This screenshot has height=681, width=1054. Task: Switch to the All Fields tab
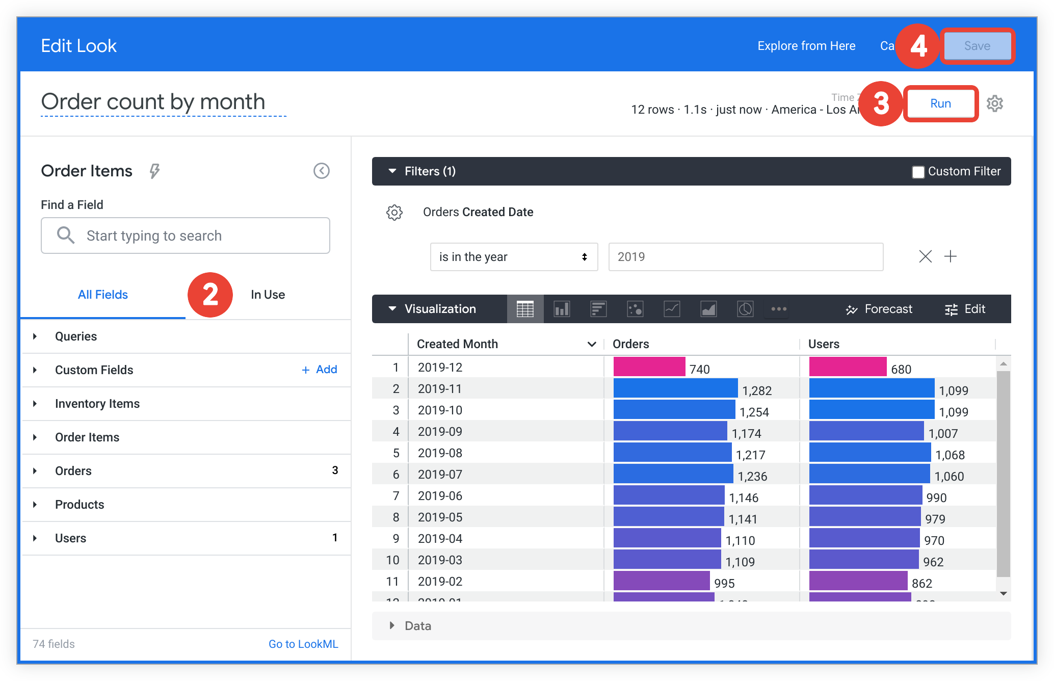click(x=103, y=295)
